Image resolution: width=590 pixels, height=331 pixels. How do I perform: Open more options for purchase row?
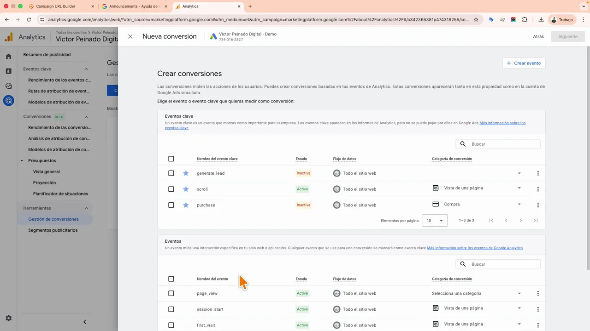click(x=538, y=205)
